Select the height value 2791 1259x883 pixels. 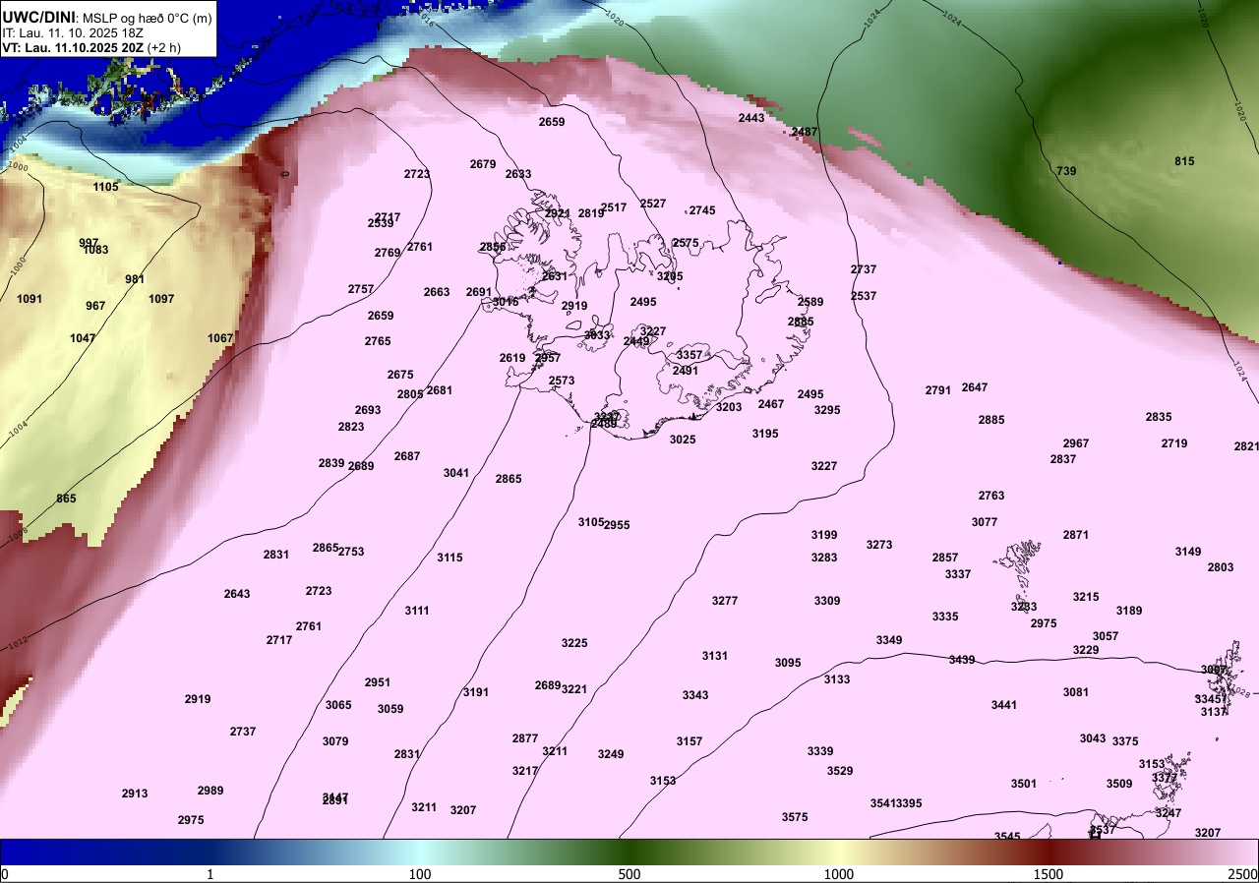(938, 390)
